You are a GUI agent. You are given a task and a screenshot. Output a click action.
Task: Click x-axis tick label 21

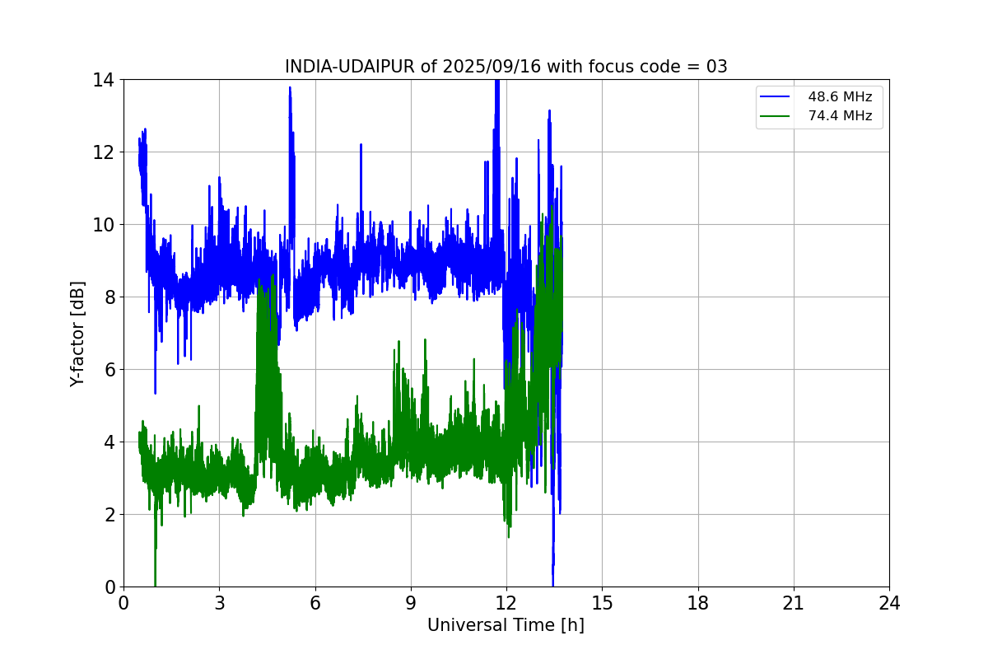pos(794,603)
